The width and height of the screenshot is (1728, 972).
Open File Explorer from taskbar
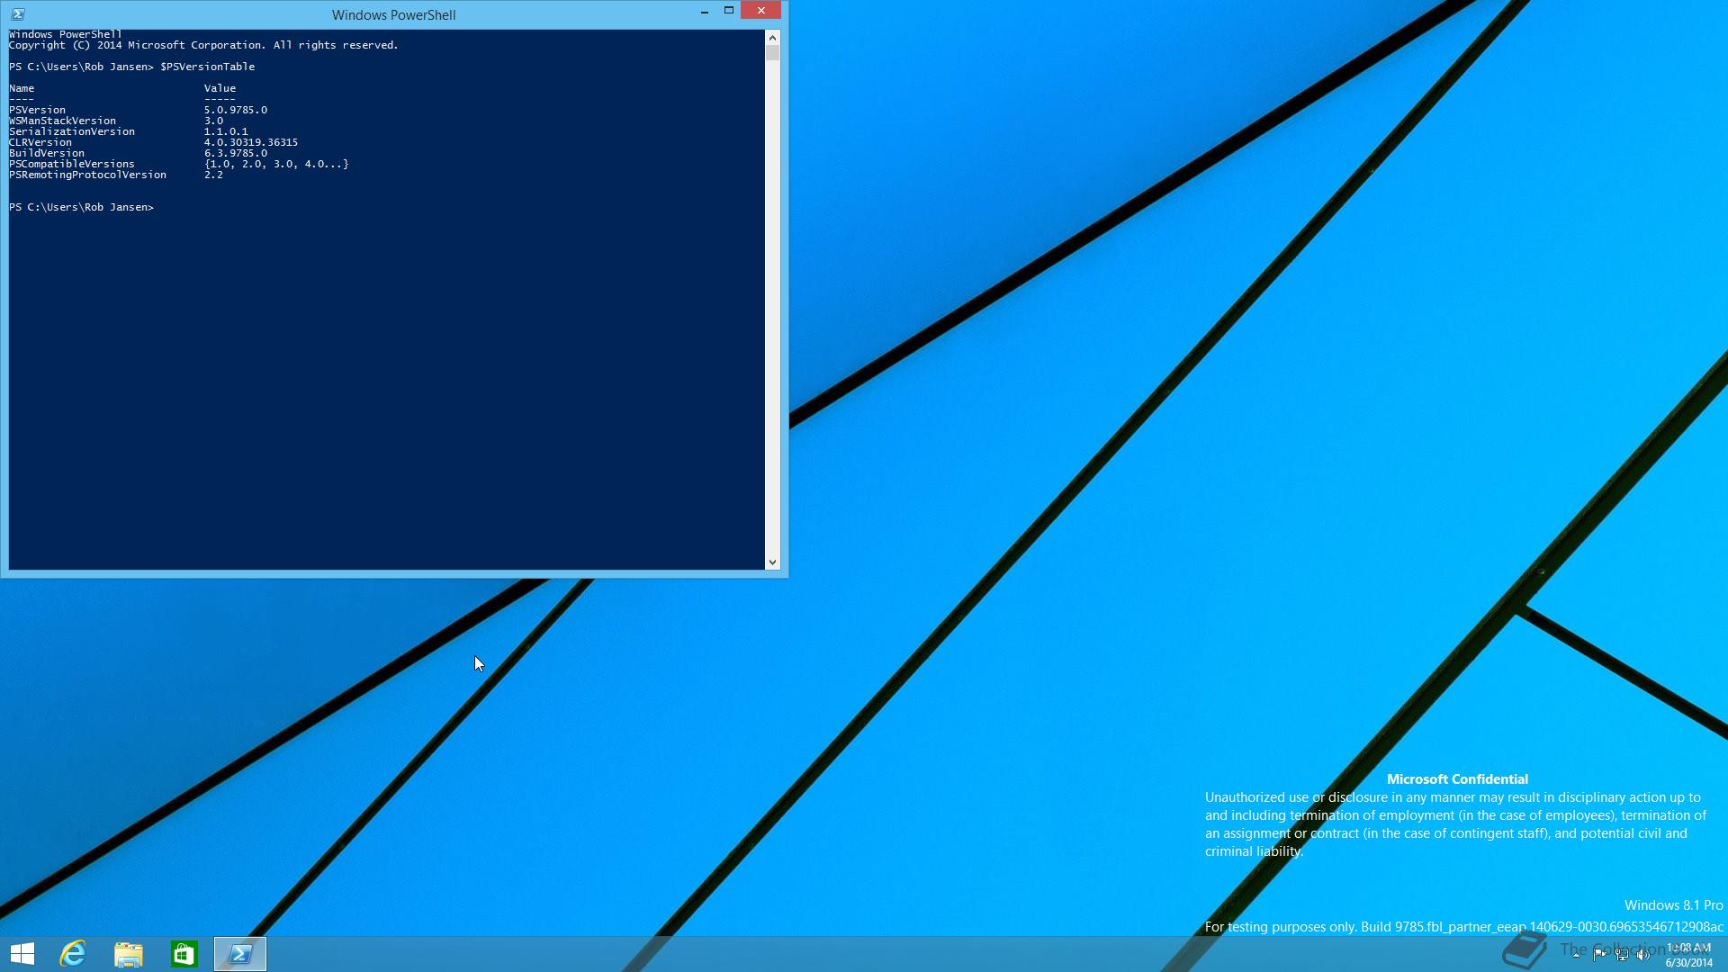click(x=129, y=954)
